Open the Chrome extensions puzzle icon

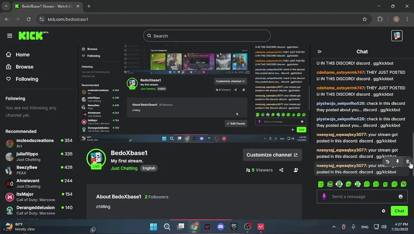point(380,19)
